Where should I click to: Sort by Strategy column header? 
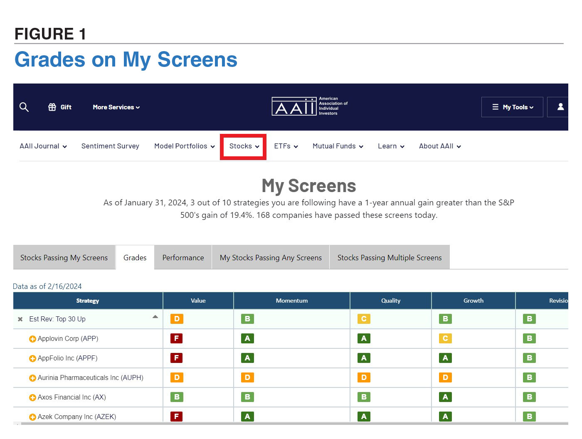(x=88, y=301)
